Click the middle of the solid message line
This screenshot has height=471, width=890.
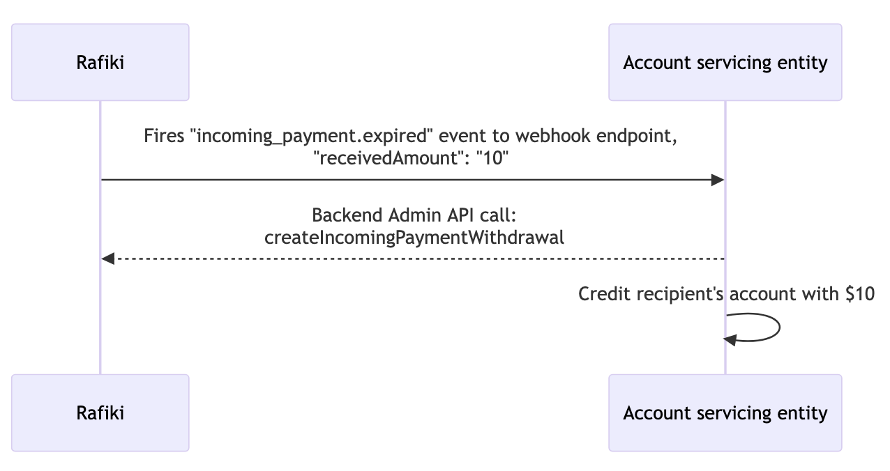point(412,180)
